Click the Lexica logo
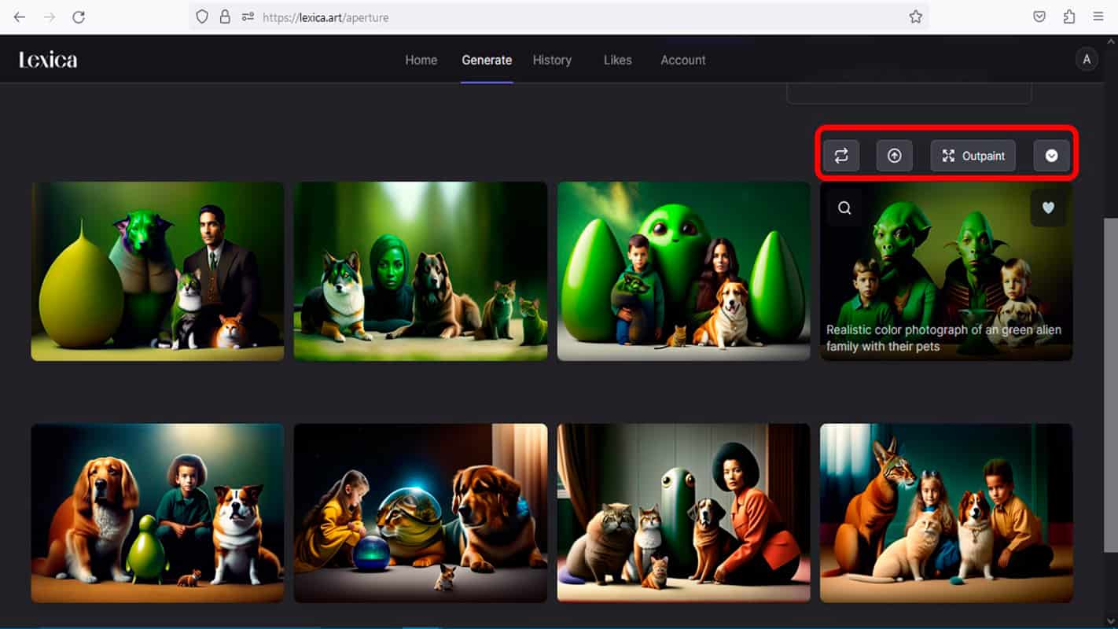Viewport: 1118px width, 629px height. click(x=48, y=60)
